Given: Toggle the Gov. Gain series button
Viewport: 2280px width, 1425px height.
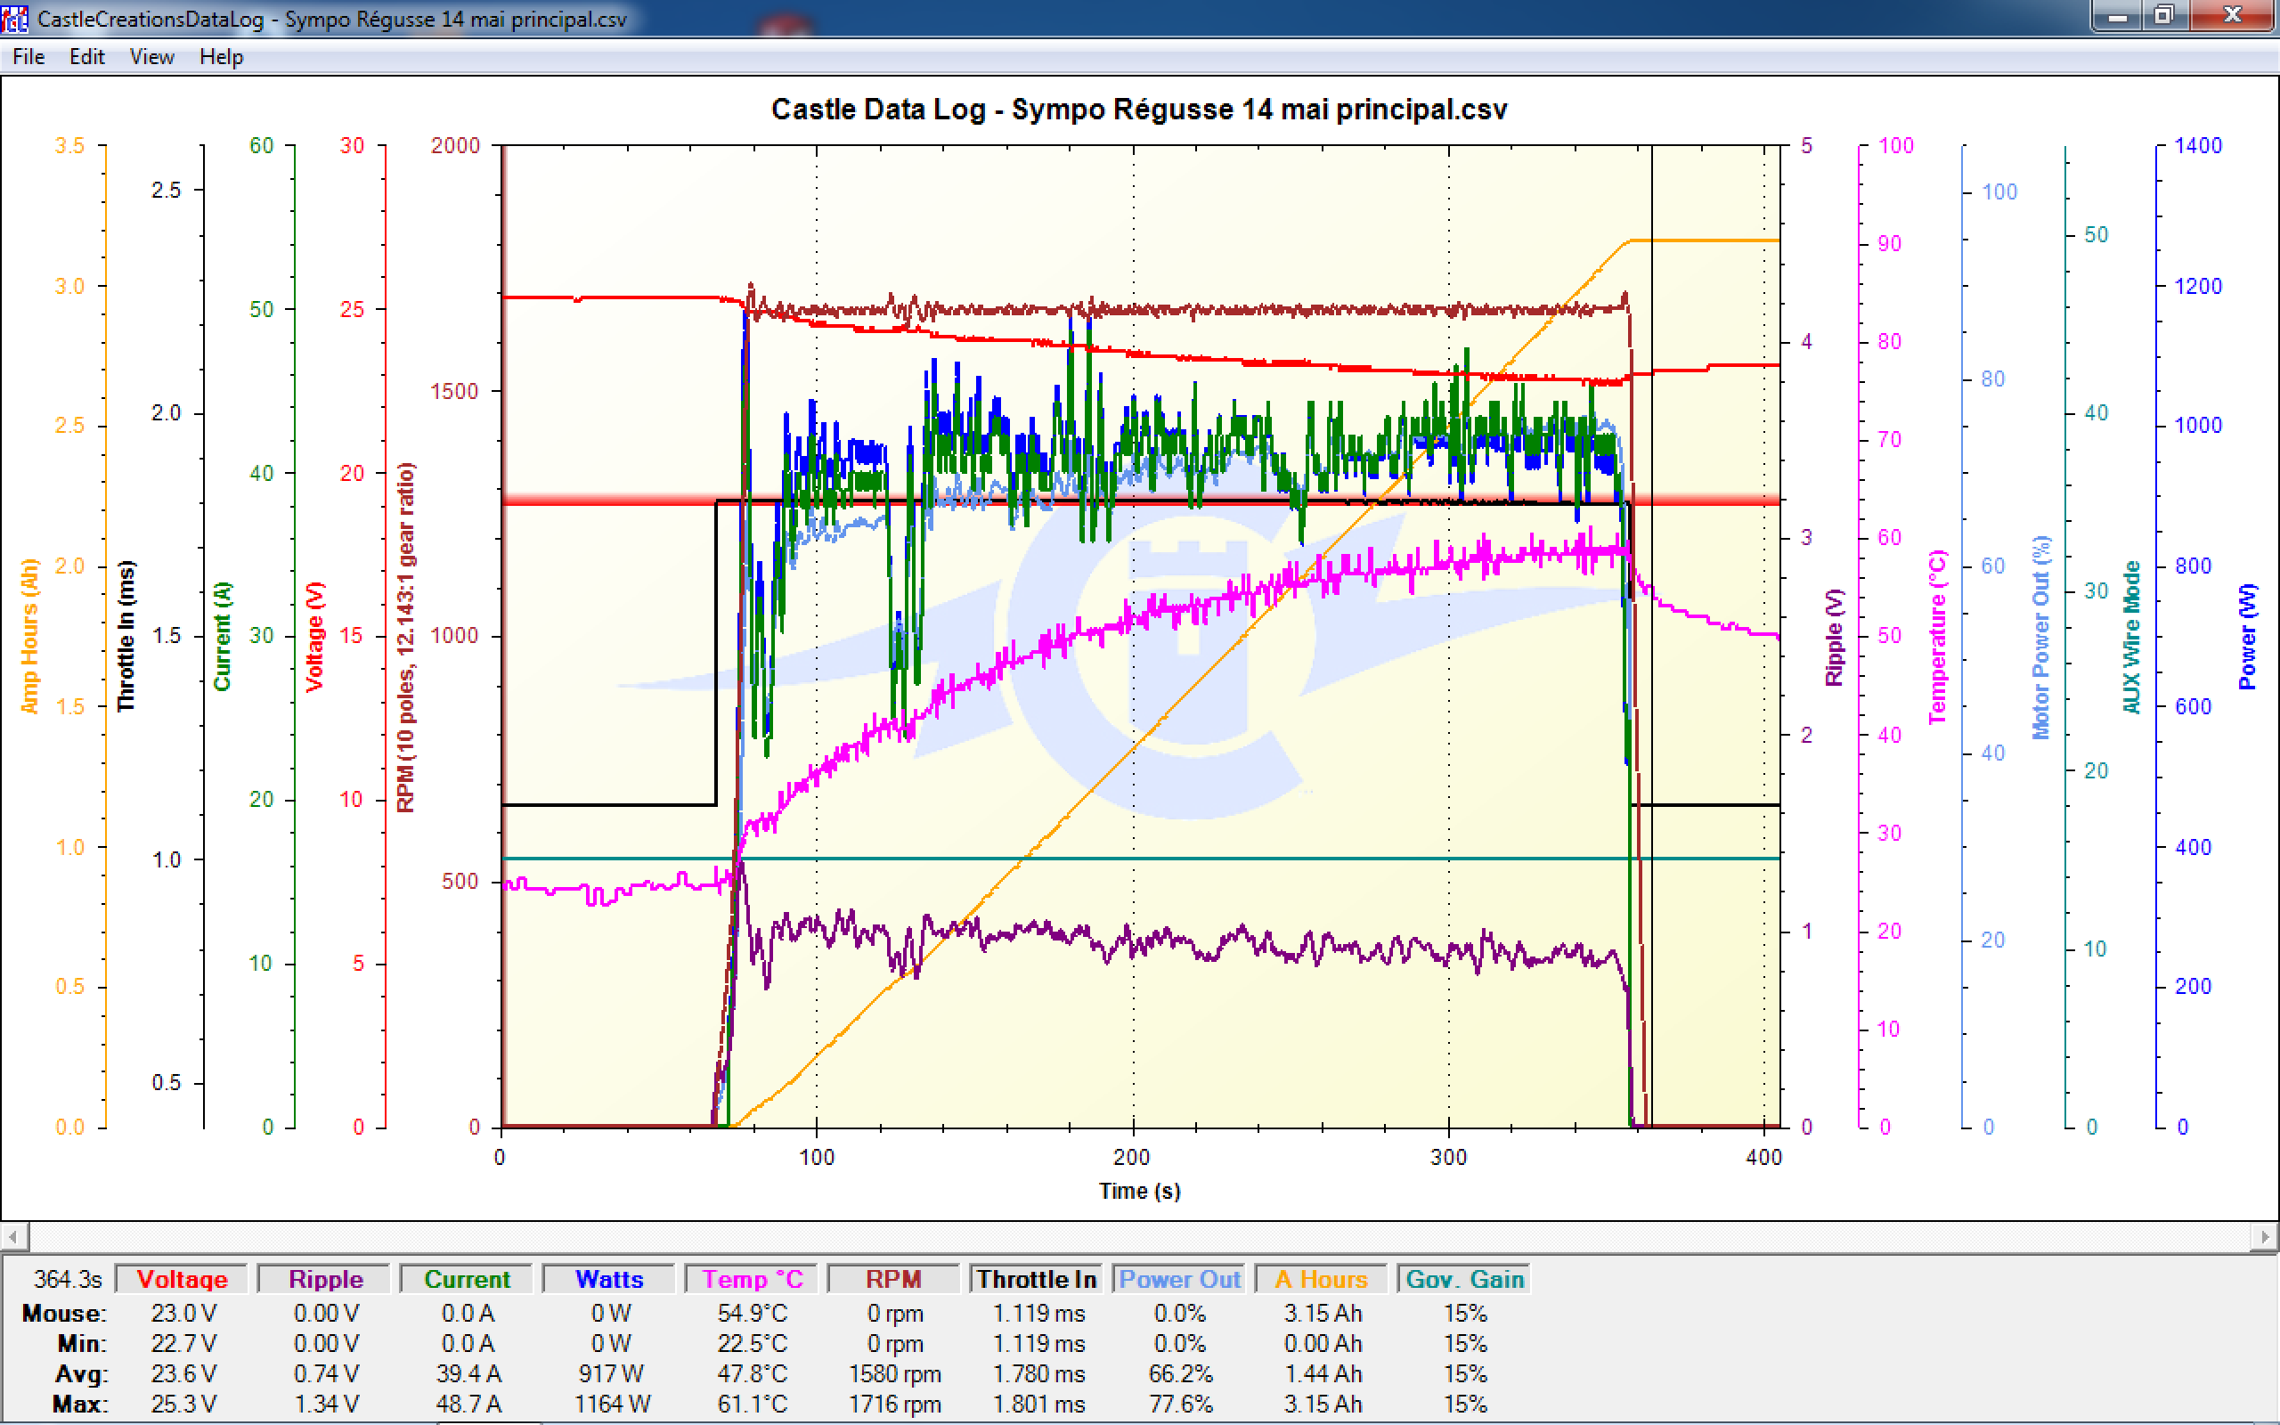Looking at the screenshot, I should (1464, 1279).
